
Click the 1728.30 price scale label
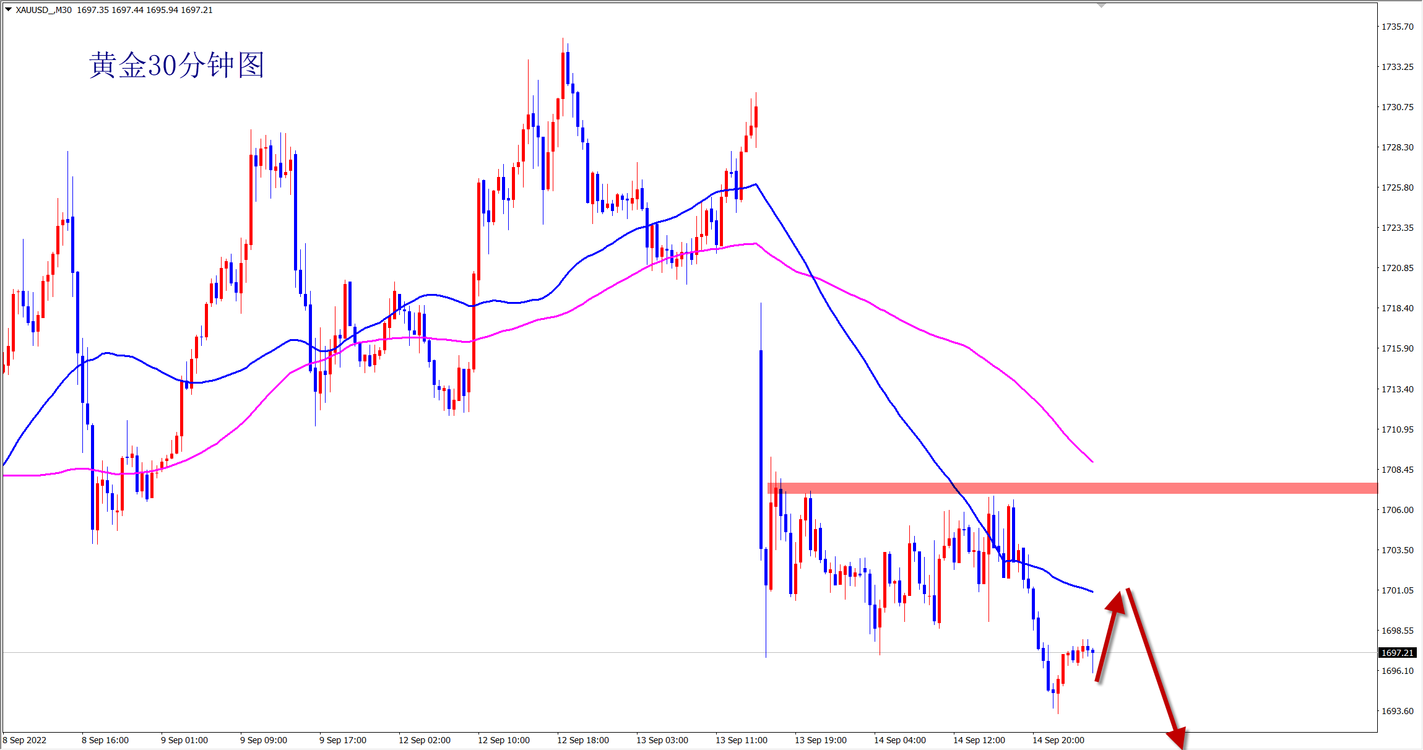point(1398,147)
